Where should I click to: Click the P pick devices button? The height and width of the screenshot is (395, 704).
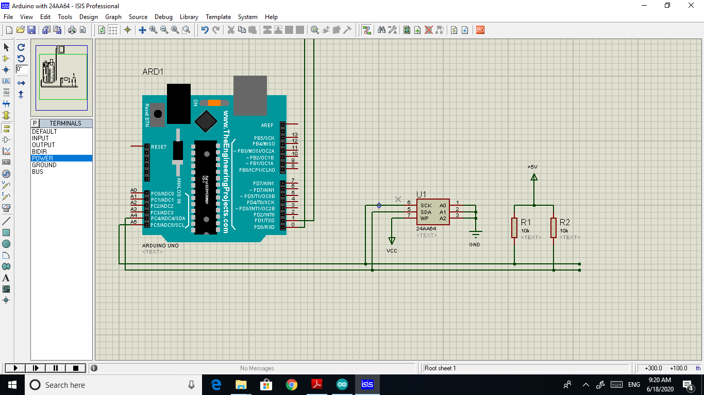pyautogui.click(x=35, y=123)
